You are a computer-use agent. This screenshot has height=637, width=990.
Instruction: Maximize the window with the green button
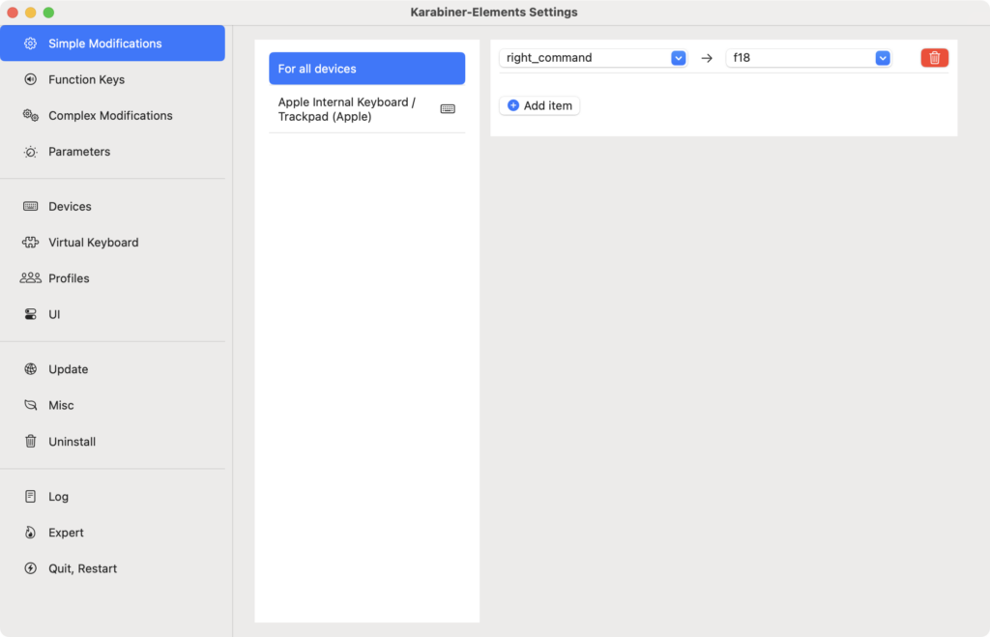pyautogui.click(x=48, y=13)
